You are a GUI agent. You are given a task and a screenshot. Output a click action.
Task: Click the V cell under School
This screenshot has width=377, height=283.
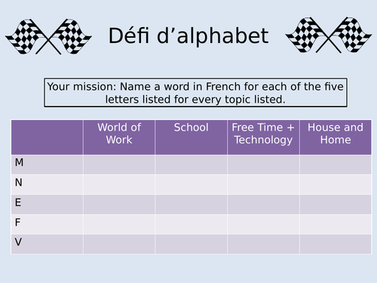(x=191, y=244)
